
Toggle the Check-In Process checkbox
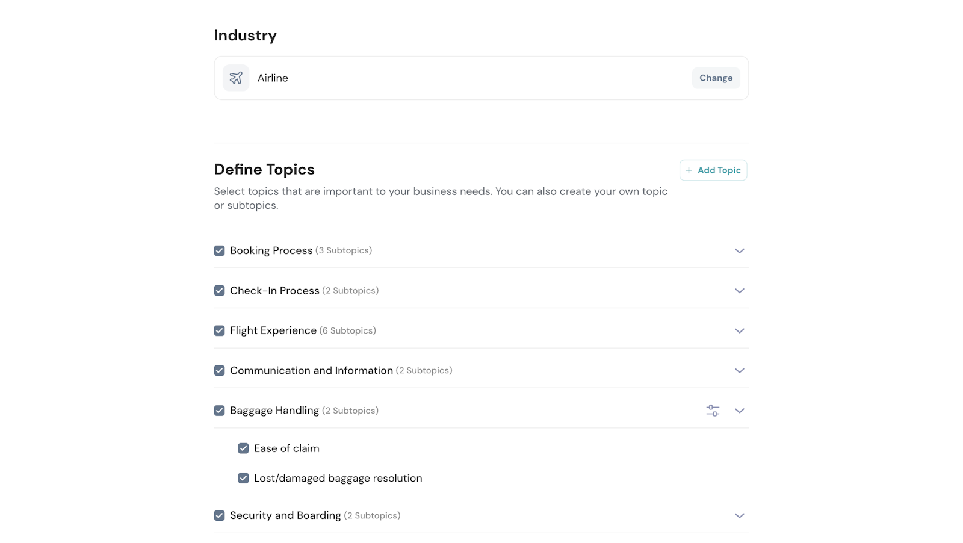(x=220, y=291)
